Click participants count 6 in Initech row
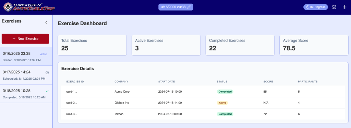This screenshot has height=128, width=351. [x=299, y=114]
